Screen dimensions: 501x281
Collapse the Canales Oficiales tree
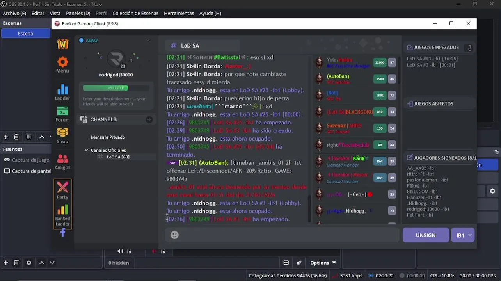86,150
